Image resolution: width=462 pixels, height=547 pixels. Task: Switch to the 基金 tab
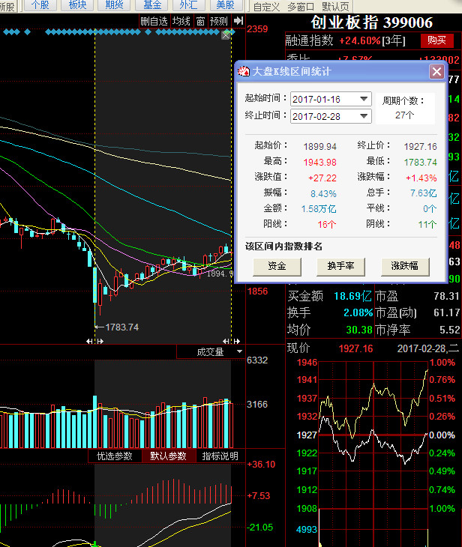152,5
